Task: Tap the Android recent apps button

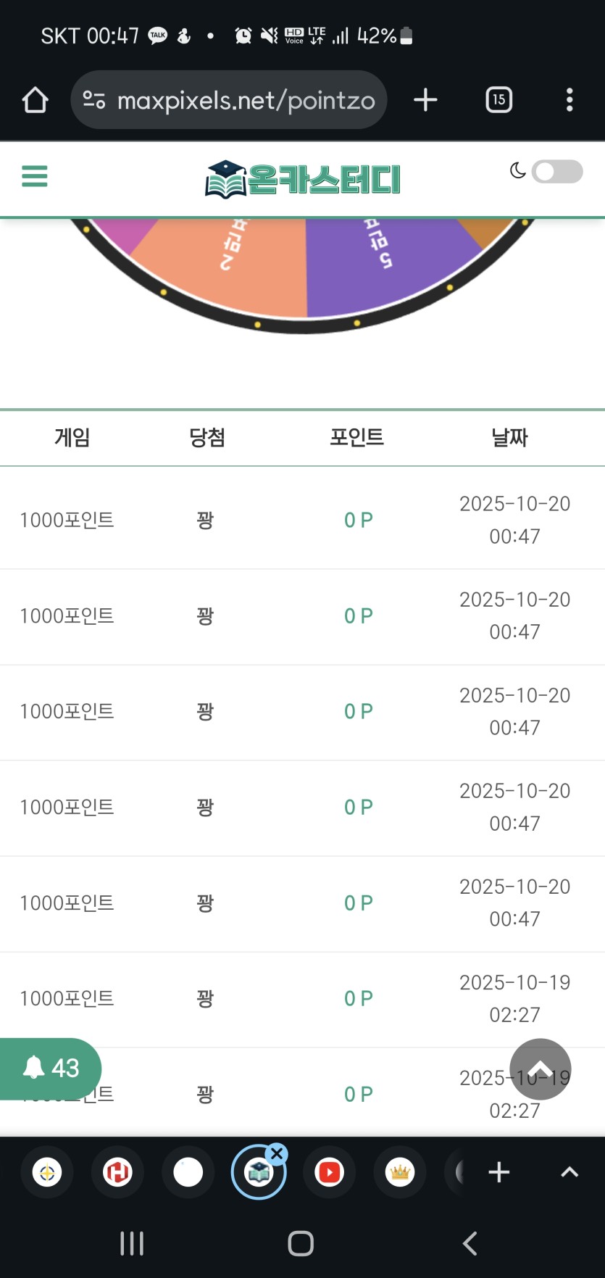Action: [132, 1243]
